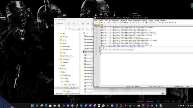Click the scissors Cut icon in Explorer
The height and width of the screenshot is (108, 193).
click(x=69, y=23)
